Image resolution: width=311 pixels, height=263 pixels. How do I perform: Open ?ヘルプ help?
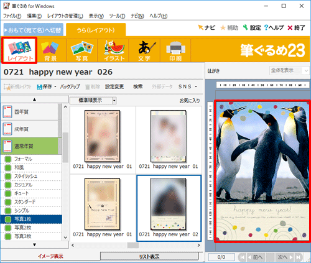274,27
